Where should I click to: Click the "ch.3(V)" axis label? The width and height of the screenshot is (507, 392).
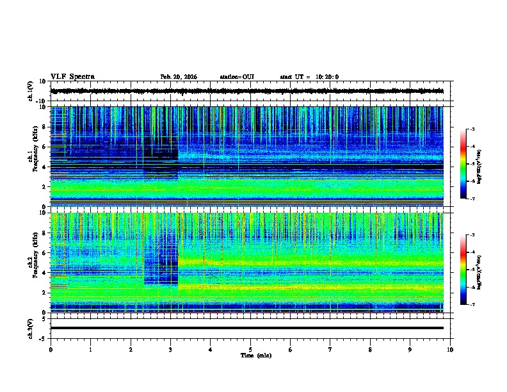[x=31, y=329]
